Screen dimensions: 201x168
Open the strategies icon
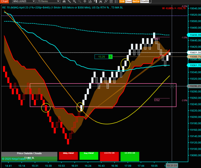[x=106, y=1]
